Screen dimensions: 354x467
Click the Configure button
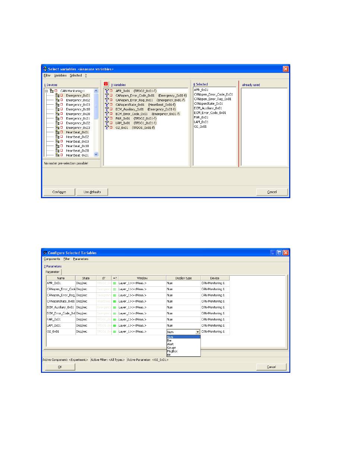click(59, 192)
